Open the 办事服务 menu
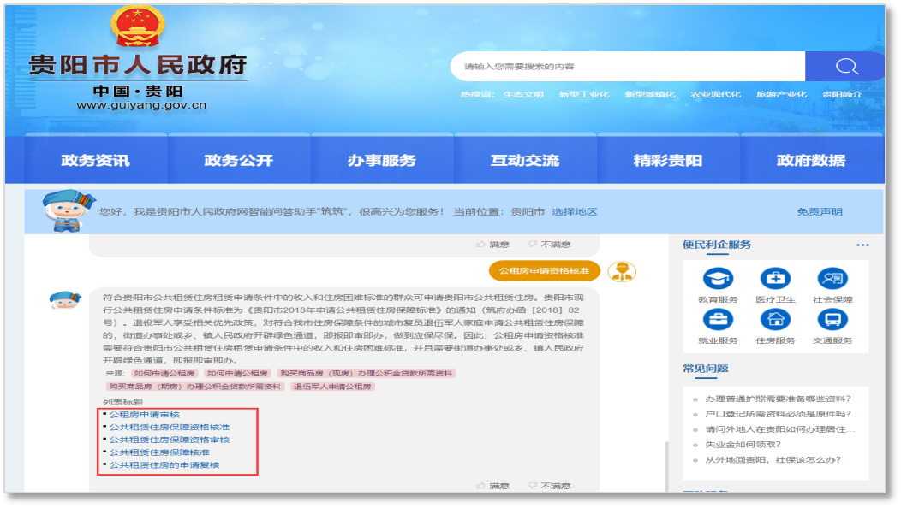 pos(381,160)
